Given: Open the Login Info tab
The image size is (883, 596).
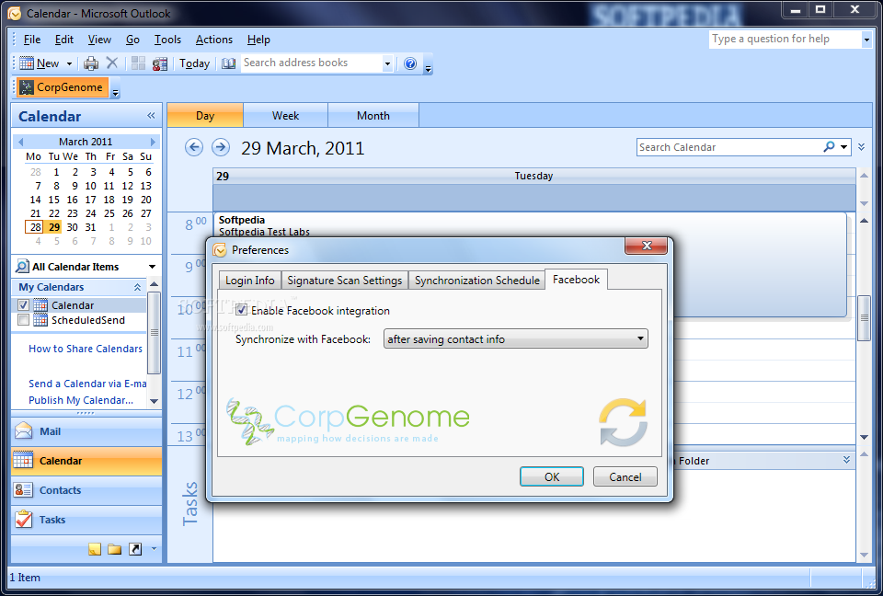Looking at the screenshot, I should [x=250, y=280].
